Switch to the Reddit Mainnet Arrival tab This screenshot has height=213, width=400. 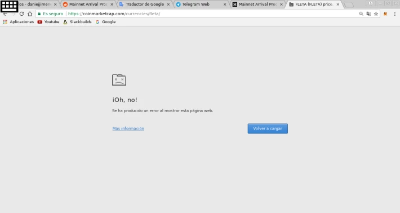(x=88, y=5)
